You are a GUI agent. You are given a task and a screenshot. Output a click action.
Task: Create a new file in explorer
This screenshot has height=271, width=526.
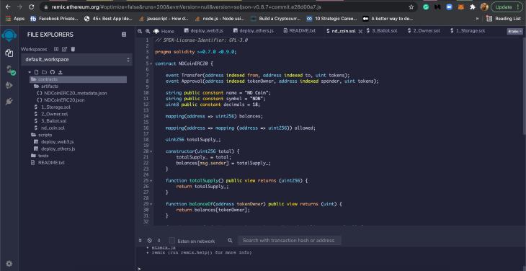36,72
